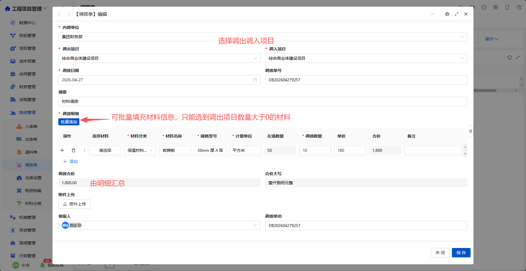Click the 添加 row link
The image size is (526, 271).
(71, 161)
